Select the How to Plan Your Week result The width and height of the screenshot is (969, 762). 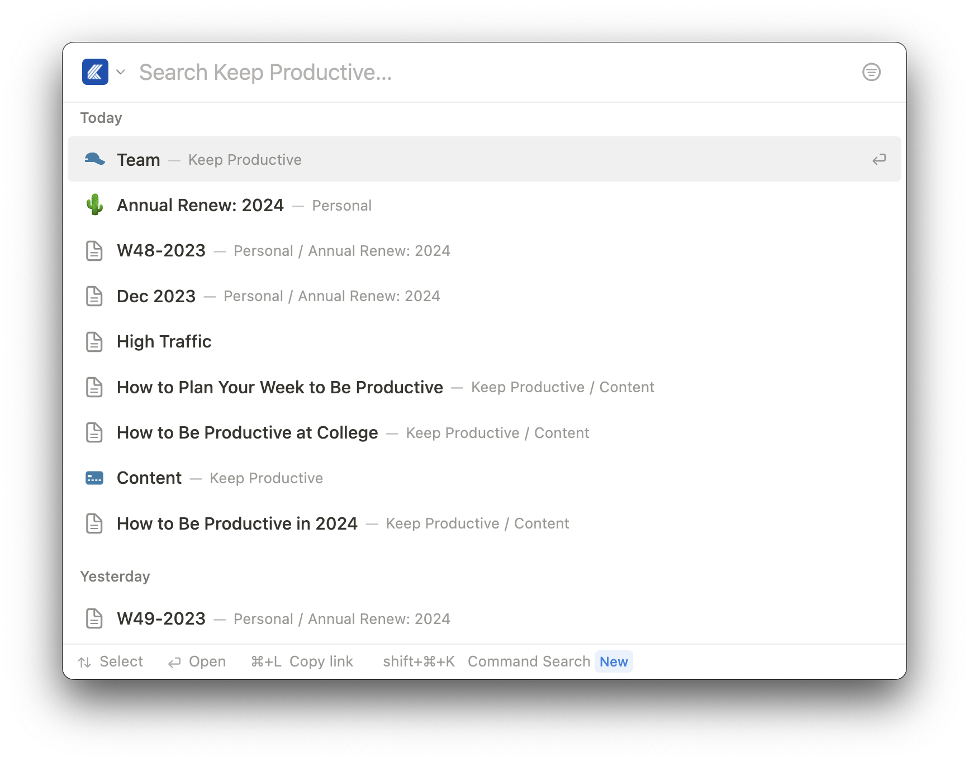279,387
